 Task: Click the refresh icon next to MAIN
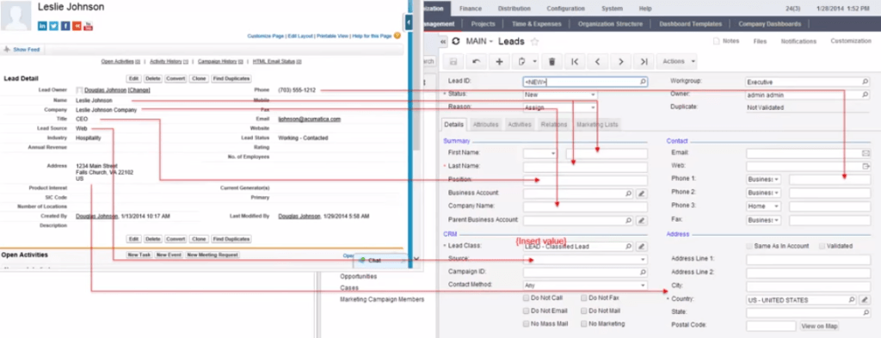(x=456, y=41)
